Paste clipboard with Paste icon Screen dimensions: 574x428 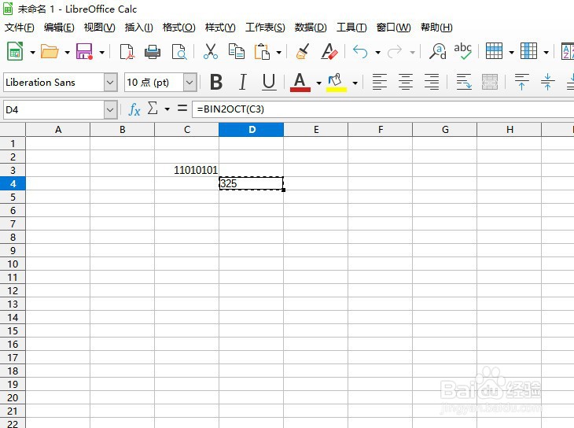click(x=262, y=52)
